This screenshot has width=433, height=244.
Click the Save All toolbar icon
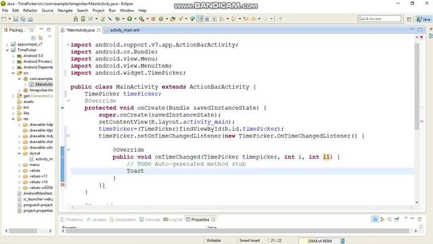point(23,19)
